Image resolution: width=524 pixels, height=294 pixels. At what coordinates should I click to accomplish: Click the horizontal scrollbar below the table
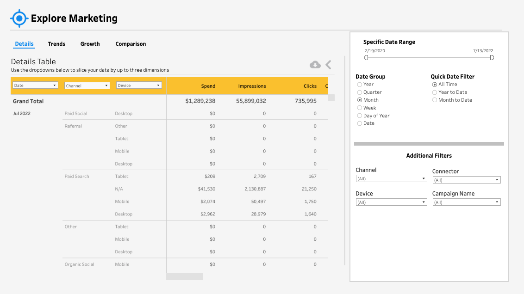[184, 276]
